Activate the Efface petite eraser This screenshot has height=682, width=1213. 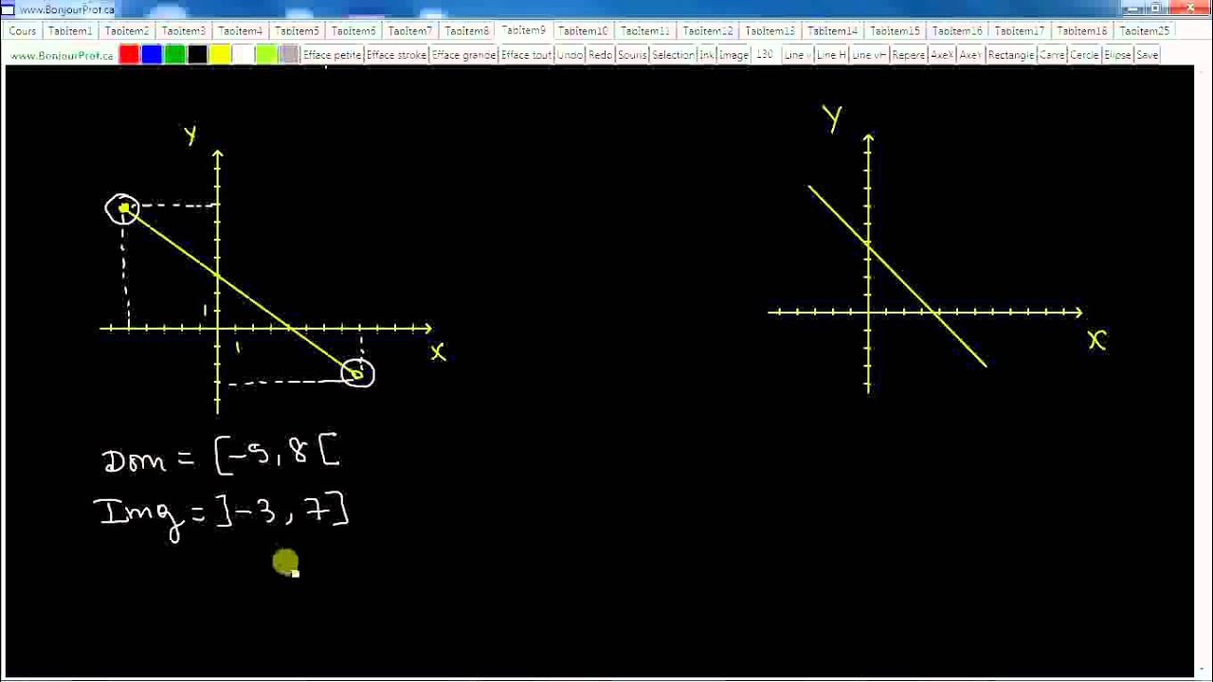click(333, 55)
